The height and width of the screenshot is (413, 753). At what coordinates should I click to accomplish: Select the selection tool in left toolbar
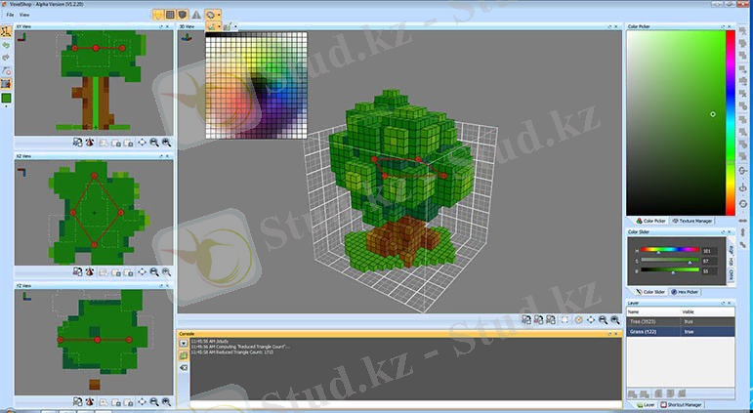pos(6,32)
